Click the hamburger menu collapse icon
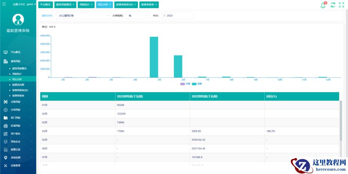 4,4
